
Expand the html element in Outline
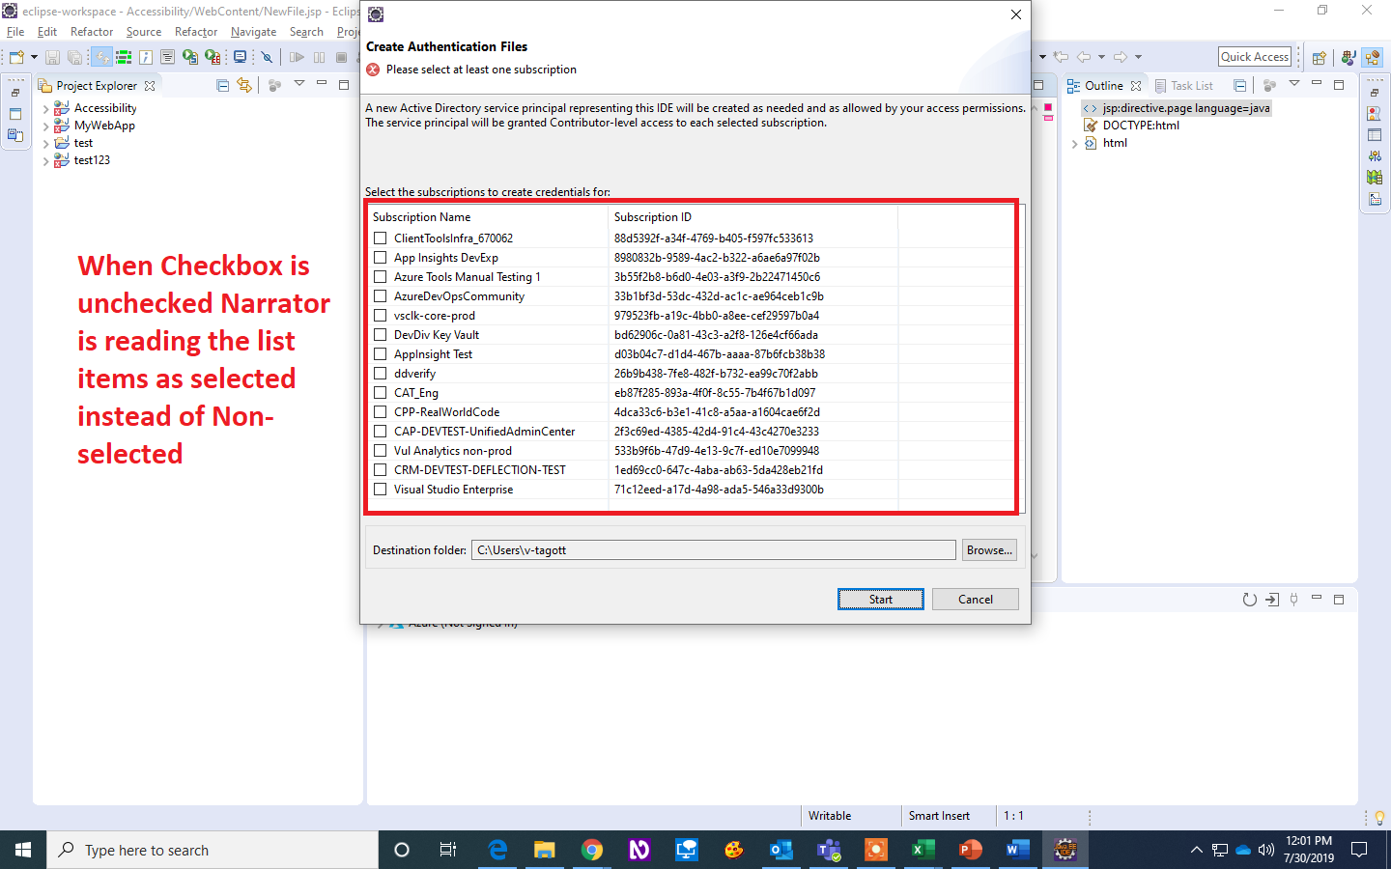pyautogui.click(x=1075, y=142)
